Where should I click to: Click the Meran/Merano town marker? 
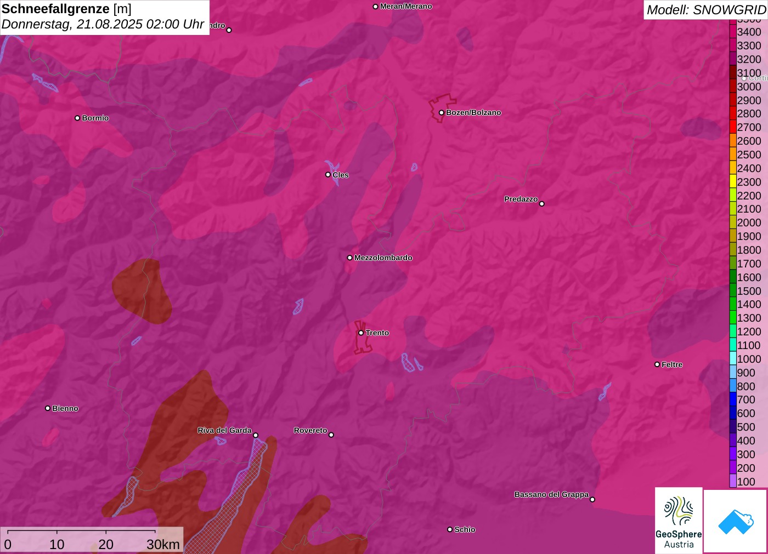pos(375,7)
